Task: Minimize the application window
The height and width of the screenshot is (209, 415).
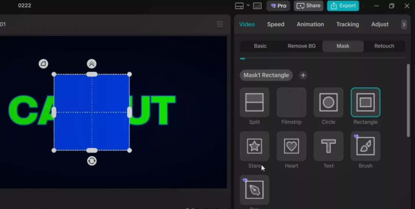Action: (x=376, y=6)
